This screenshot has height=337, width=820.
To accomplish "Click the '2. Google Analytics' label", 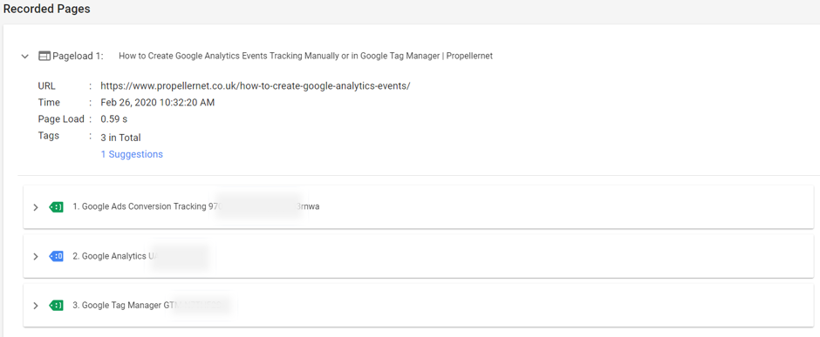I will tap(109, 256).
